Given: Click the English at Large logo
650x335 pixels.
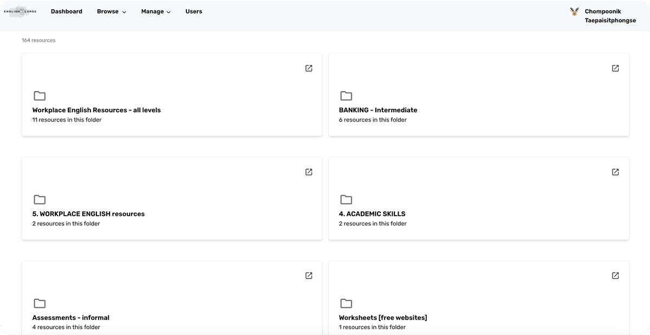Looking at the screenshot, I should (20, 11).
